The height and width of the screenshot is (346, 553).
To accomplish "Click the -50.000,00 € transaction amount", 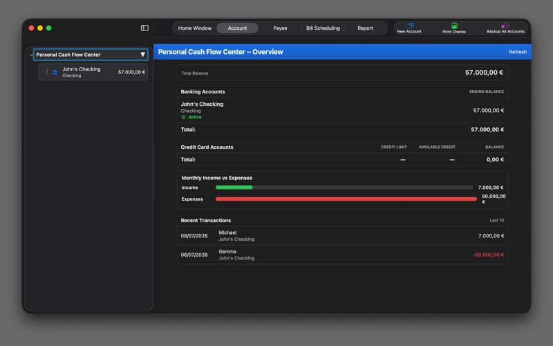I will click(488, 255).
